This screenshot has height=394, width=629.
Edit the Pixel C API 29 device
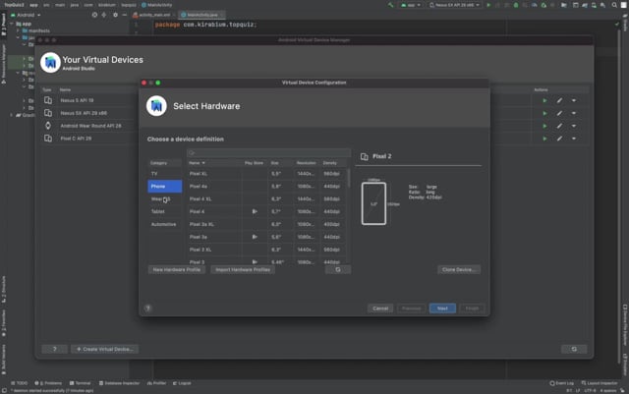tap(559, 139)
